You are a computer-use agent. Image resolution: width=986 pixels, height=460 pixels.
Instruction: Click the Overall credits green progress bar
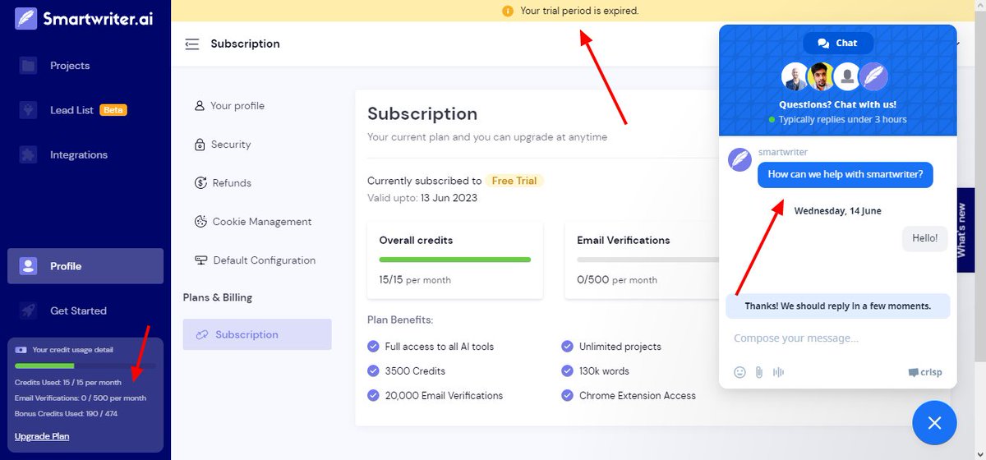(x=455, y=260)
